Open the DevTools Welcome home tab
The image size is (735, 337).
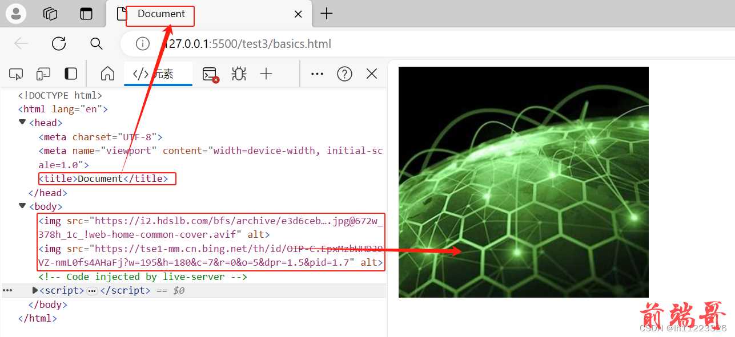[107, 74]
